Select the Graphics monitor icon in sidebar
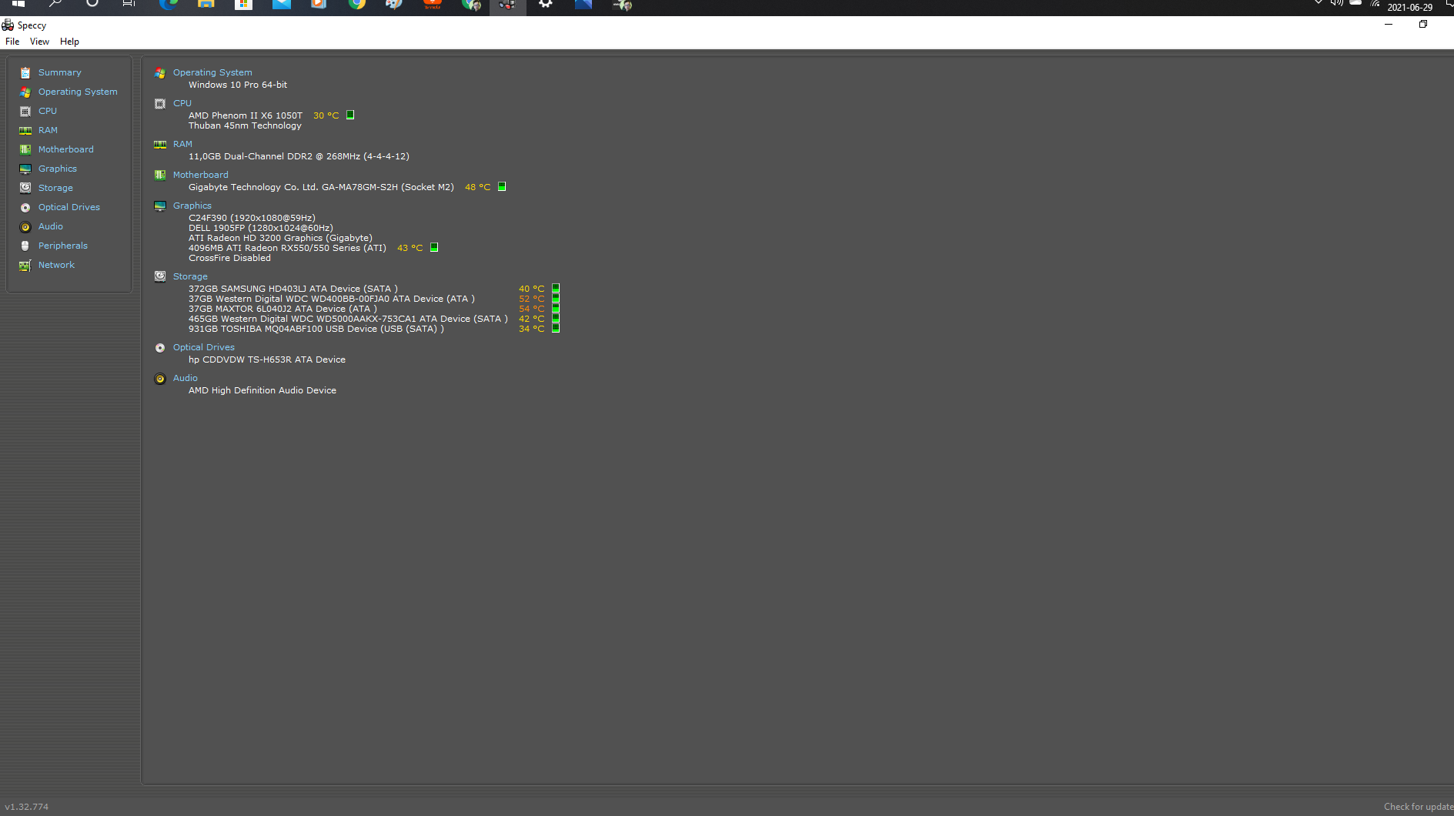 25,169
